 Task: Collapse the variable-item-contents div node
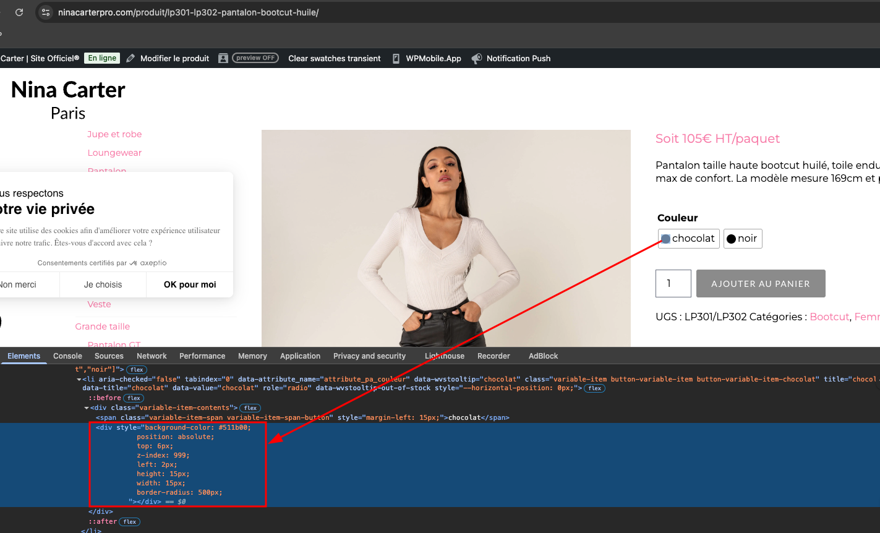pyautogui.click(x=87, y=408)
